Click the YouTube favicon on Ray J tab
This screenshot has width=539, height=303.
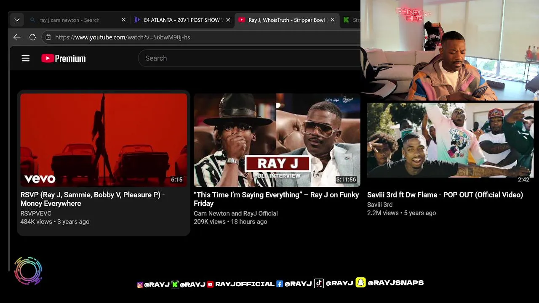tap(241, 20)
